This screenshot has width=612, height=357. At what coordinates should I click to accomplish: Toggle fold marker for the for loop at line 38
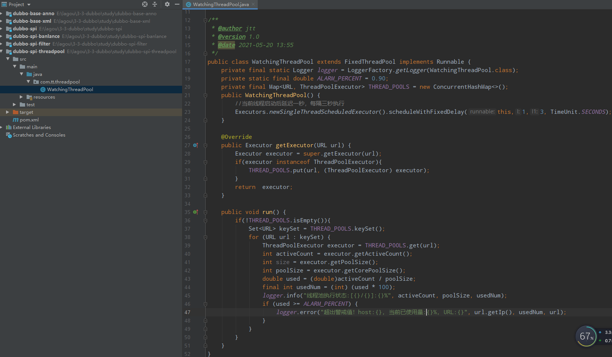pyautogui.click(x=205, y=237)
